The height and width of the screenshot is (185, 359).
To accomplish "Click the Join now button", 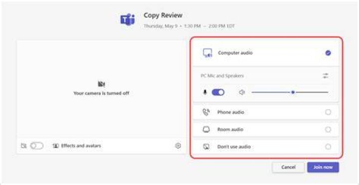I will coord(323,168).
